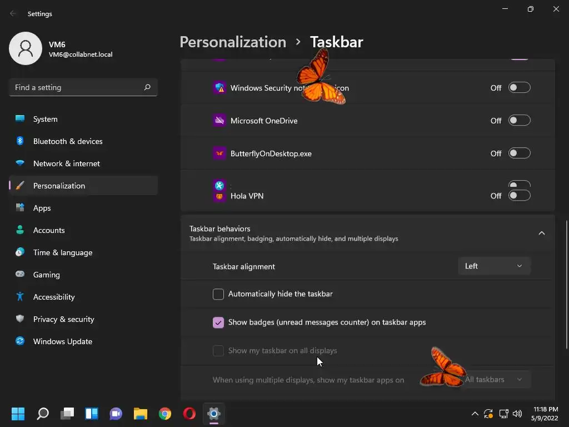
Task: Open the Taskbar alignment dropdown
Action: click(494, 266)
